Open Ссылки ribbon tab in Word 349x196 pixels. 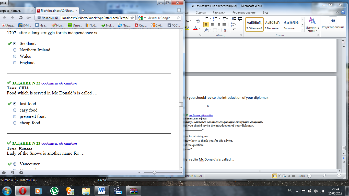[201, 13]
